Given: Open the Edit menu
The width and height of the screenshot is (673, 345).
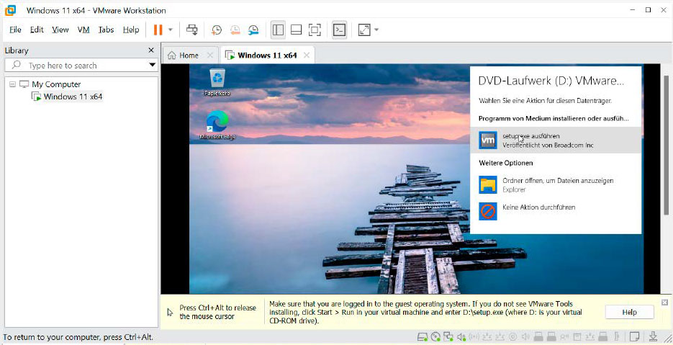Looking at the screenshot, I should (37, 30).
